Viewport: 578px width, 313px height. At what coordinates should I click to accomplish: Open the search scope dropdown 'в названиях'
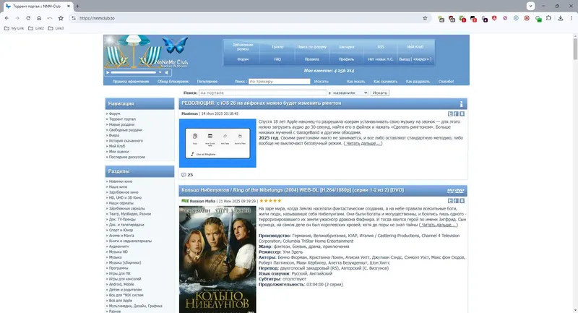click(x=350, y=93)
